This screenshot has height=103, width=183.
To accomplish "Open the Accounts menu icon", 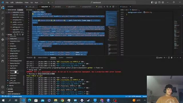I will coord(3,87).
